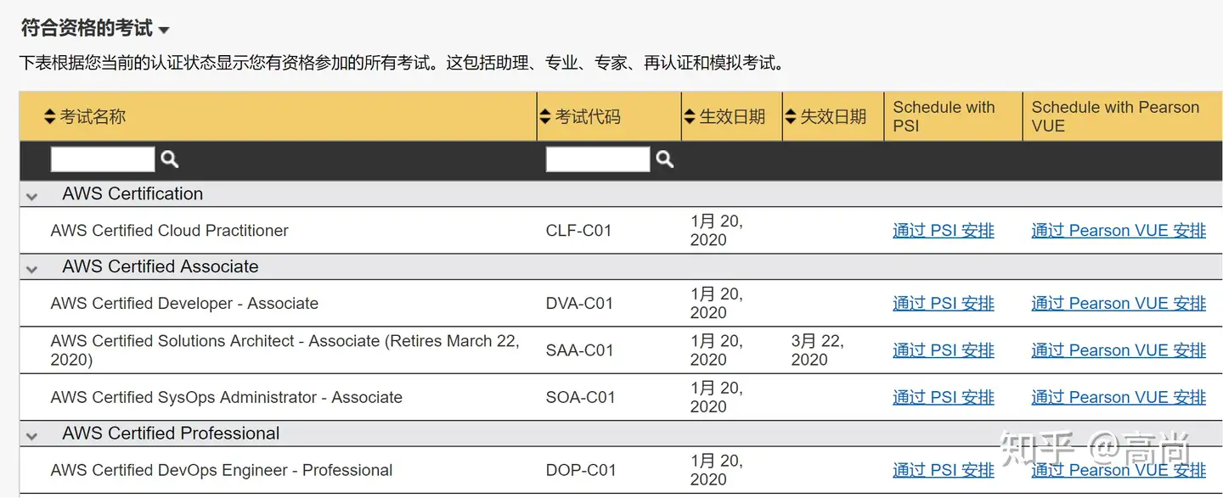The image size is (1223, 498).
Task: Schedule SysOps Administrator exam via PSI
Action: click(x=943, y=397)
